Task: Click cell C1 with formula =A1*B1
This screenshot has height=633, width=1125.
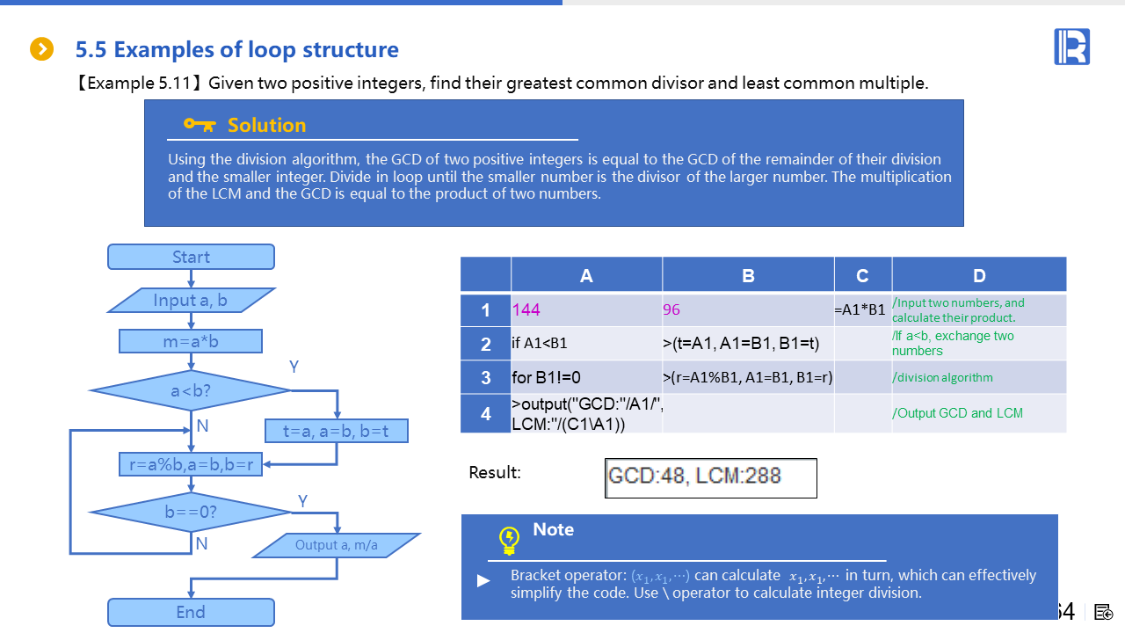Action: (x=861, y=309)
